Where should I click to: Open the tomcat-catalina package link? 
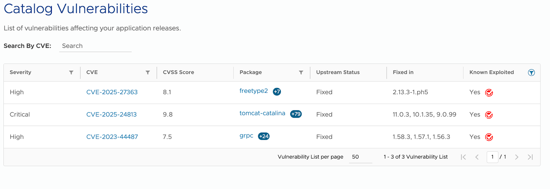click(x=262, y=113)
